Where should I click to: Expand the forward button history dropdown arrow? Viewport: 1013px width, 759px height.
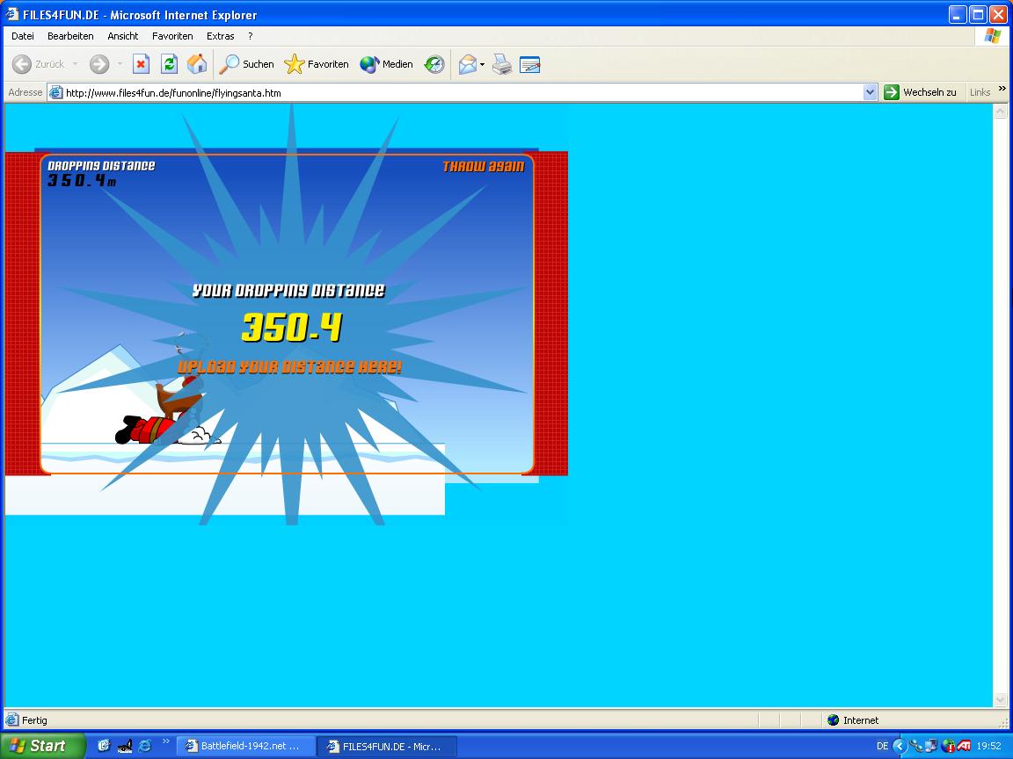tap(120, 64)
